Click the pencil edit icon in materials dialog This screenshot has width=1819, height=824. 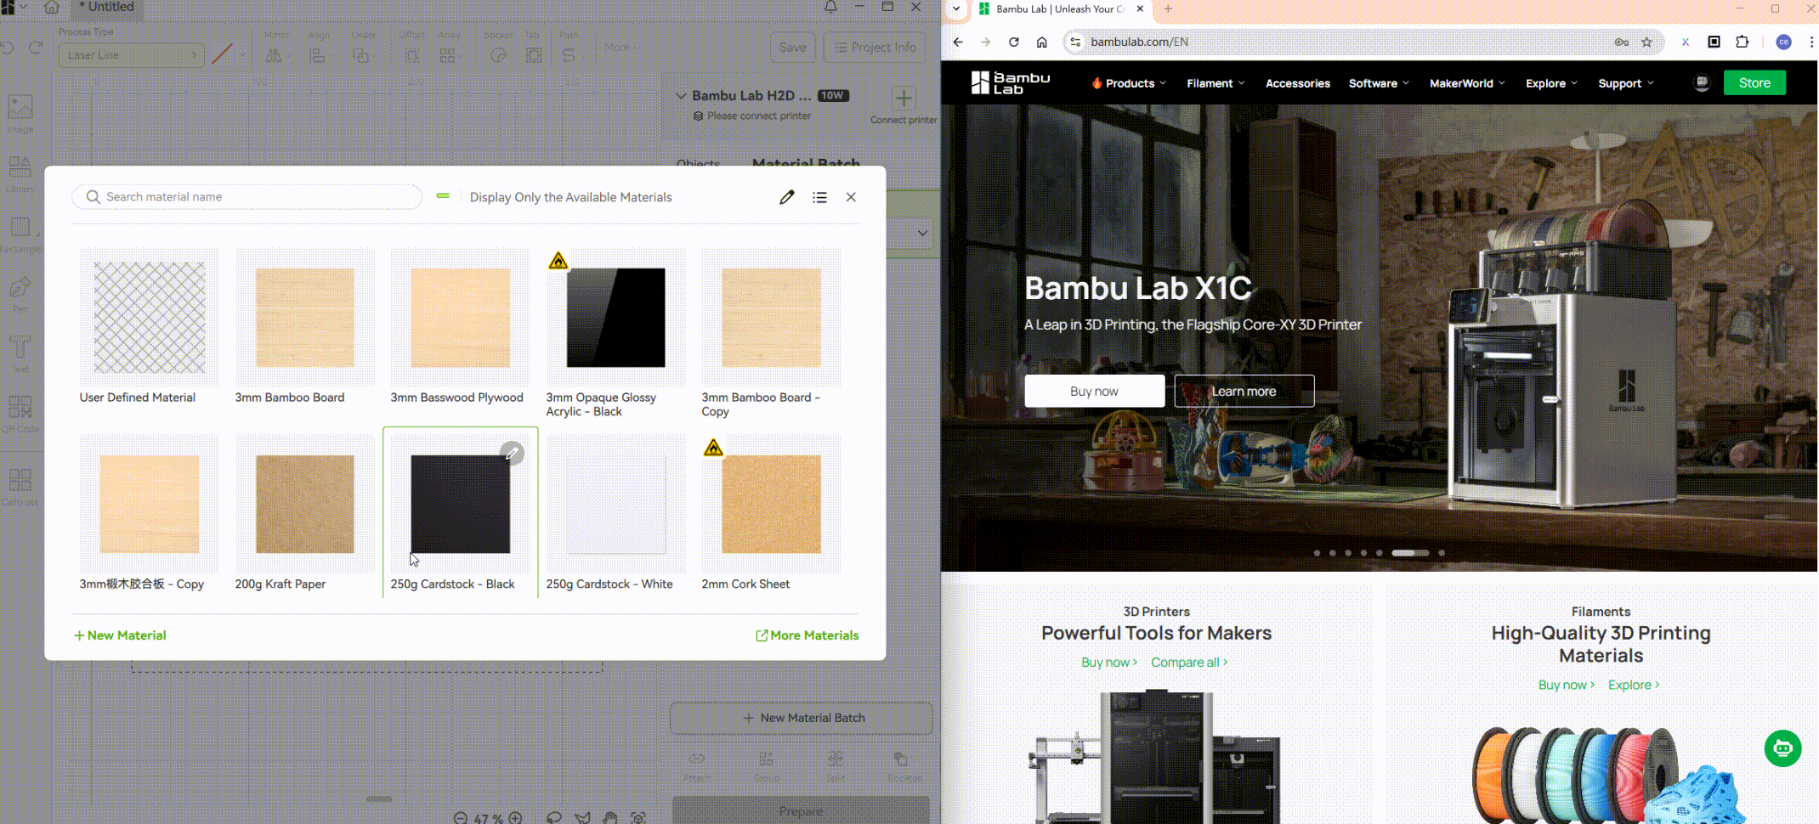[x=786, y=197]
